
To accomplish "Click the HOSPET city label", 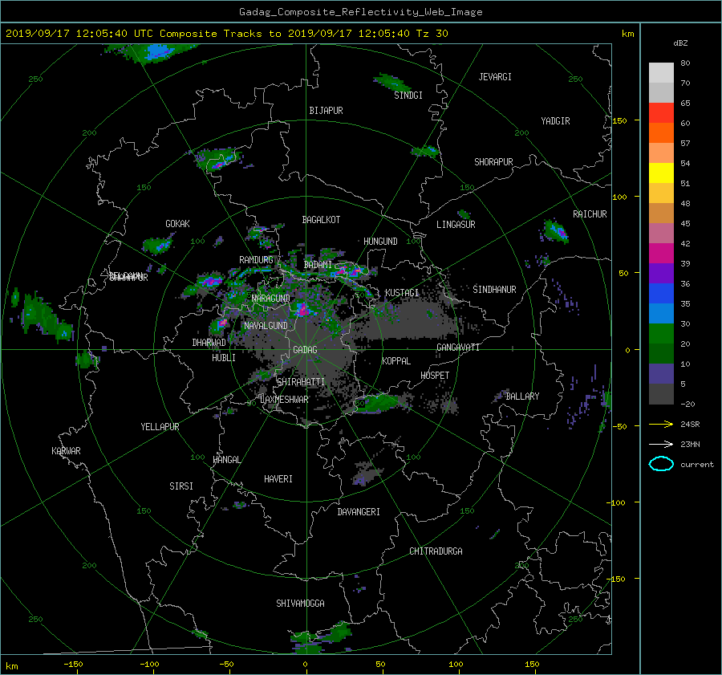I will [x=435, y=376].
